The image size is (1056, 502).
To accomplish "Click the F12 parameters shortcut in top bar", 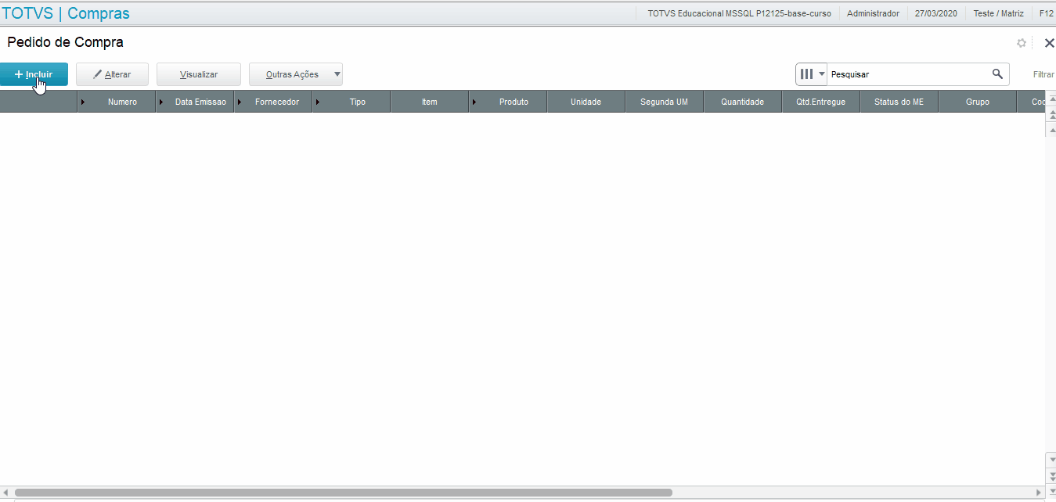I will click(x=1047, y=13).
